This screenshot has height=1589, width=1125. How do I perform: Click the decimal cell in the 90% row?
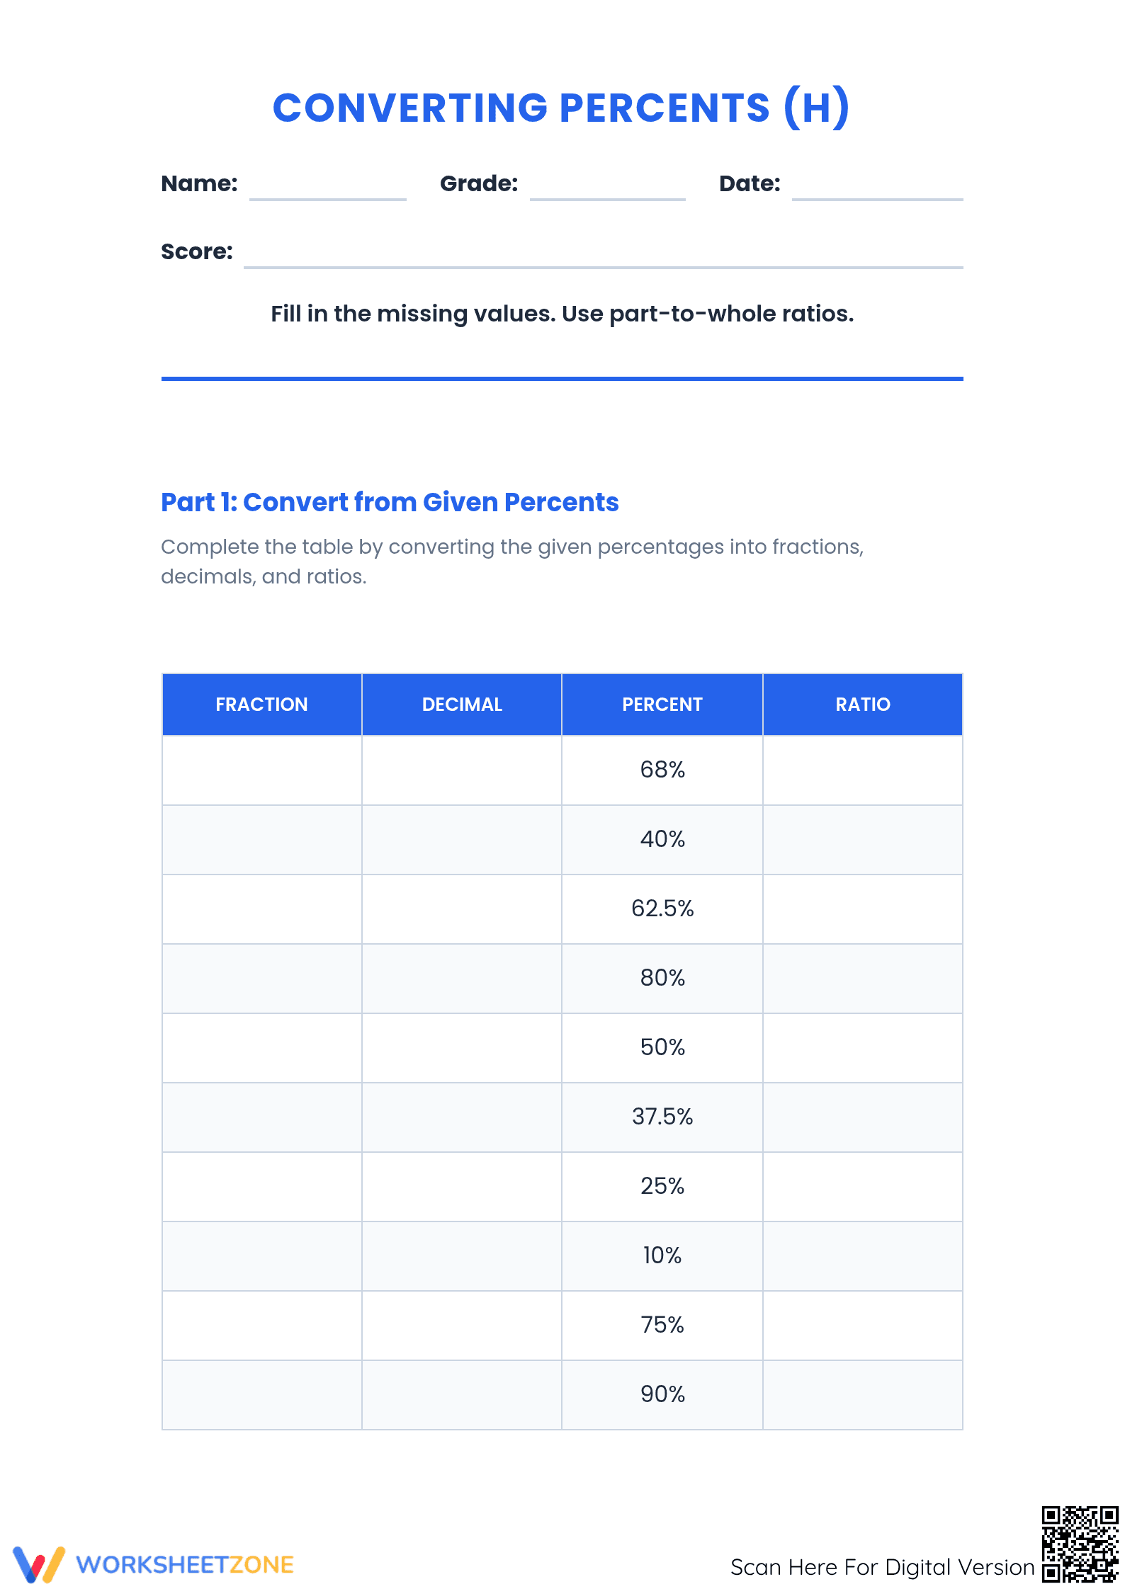pos(462,1395)
